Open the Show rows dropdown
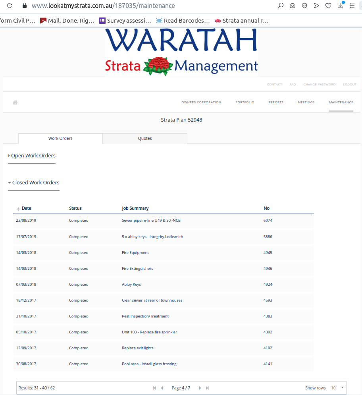Viewport: 362px width, 395px height. click(x=337, y=388)
